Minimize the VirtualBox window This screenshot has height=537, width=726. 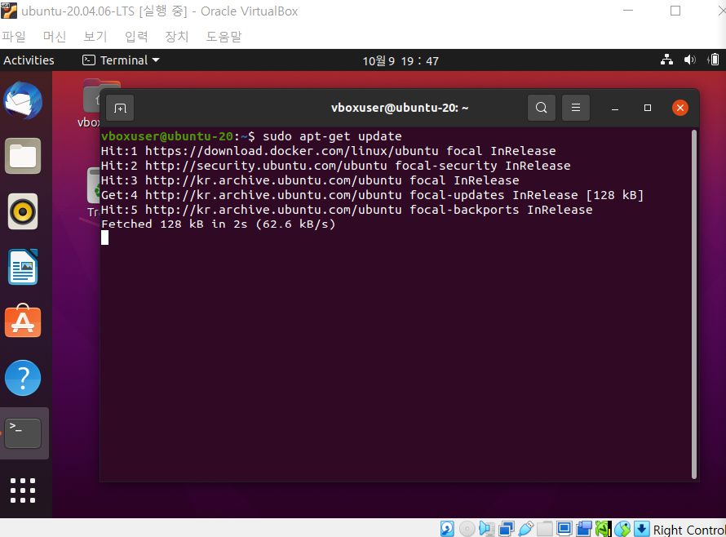tap(628, 11)
